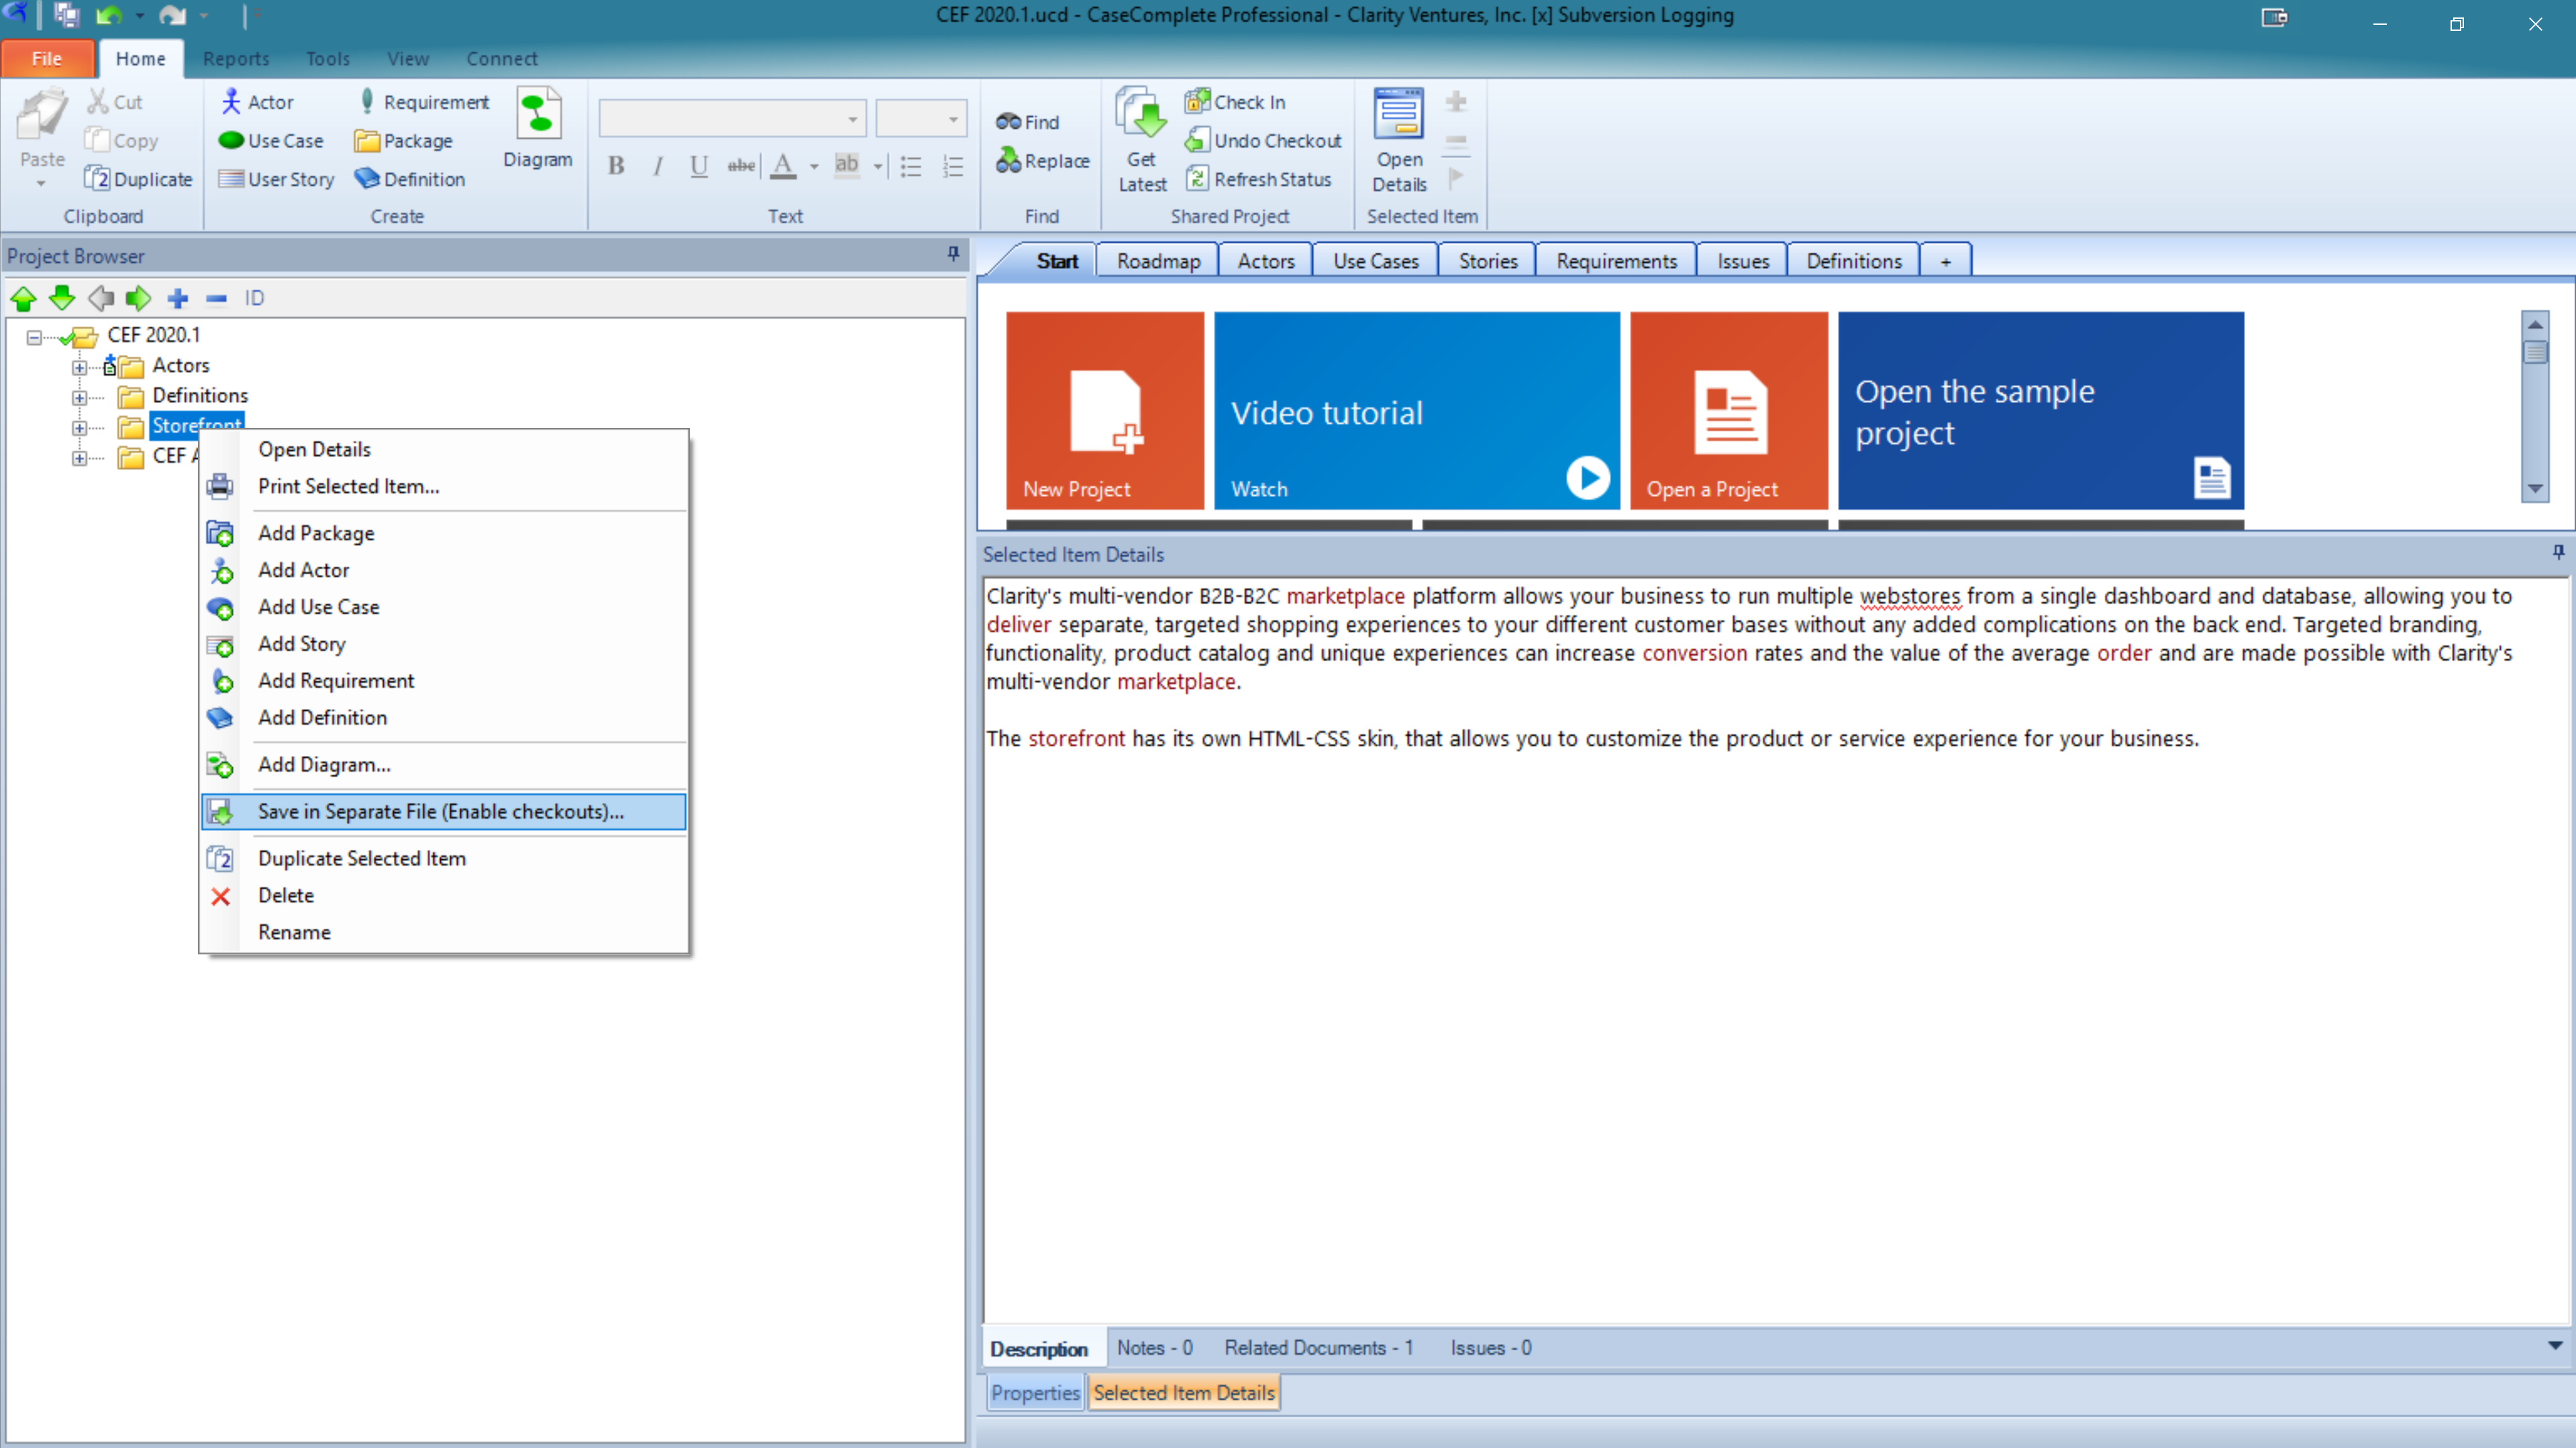Screen dimensions: 2576x1448
Task: Open the File menu button
Action: coord(47,58)
